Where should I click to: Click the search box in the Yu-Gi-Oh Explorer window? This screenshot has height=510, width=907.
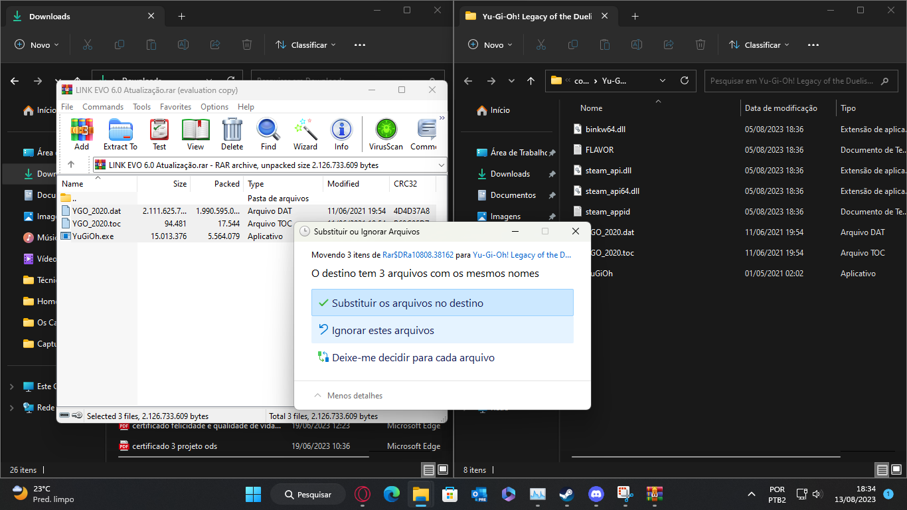click(x=799, y=81)
